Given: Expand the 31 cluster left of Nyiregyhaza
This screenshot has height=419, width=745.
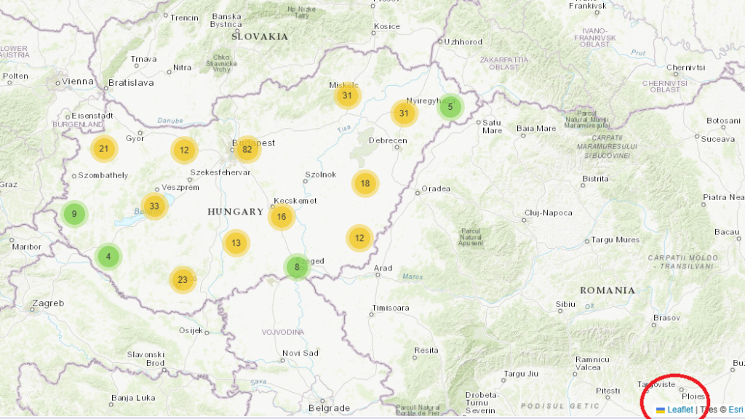Looking at the screenshot, I should pyautogui.click(x=404, y=113).
